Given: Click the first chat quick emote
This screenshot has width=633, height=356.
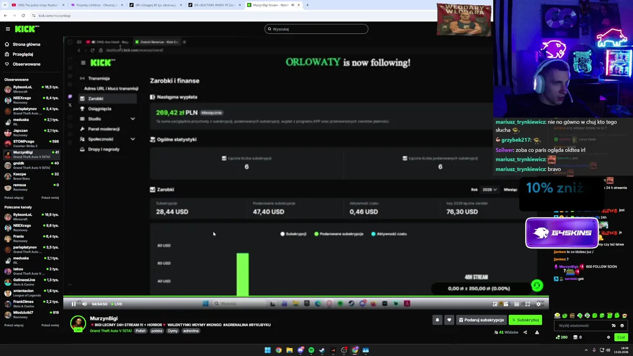Looking at the screenshot, I should 557,315.
